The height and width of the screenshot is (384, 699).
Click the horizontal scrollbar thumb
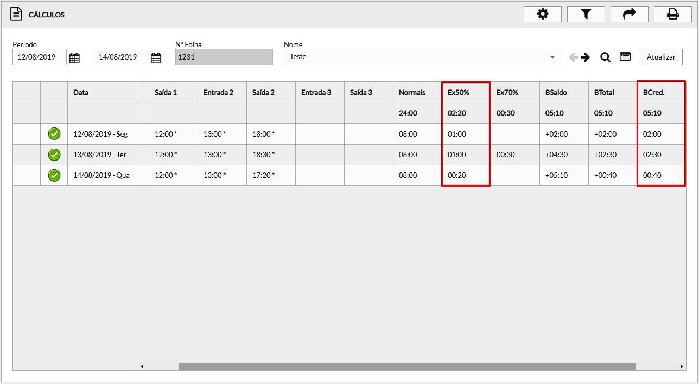[x=406, y=367]
